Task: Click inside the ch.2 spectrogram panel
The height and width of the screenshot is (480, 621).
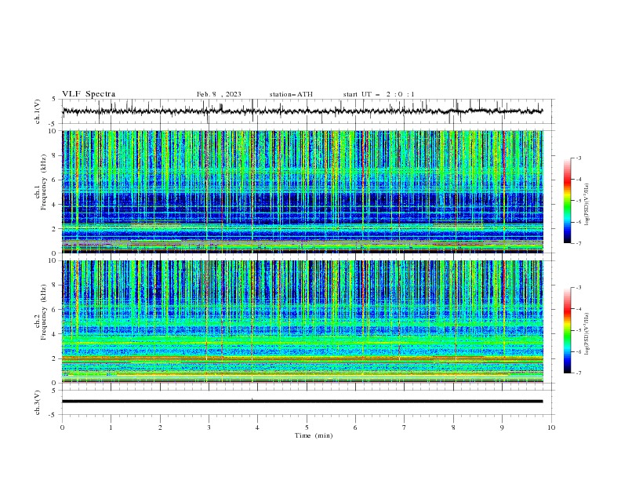Action: (303, 322)
